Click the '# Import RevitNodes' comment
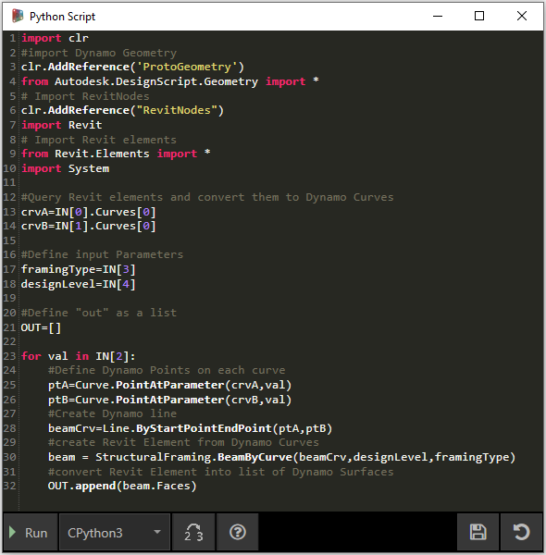 85,96
